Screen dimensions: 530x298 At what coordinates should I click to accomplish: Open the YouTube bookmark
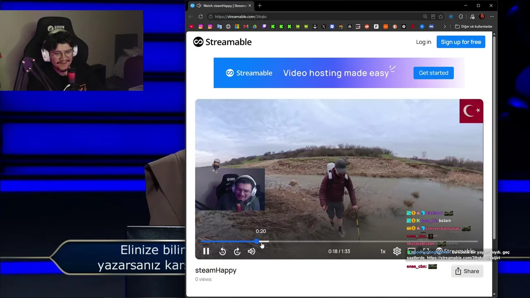coord(191,26)
